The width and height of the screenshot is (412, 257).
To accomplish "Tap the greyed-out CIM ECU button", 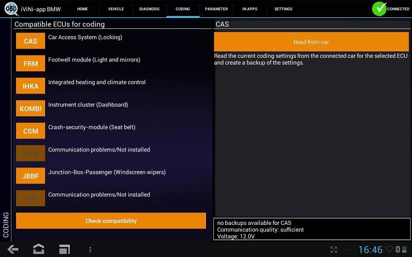I will pos(30,198).
